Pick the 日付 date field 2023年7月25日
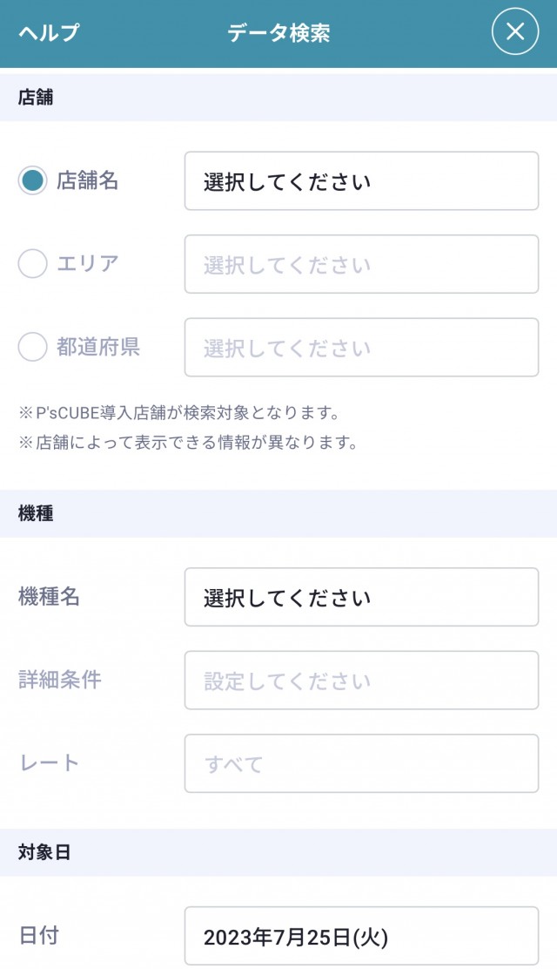The image size is (557, 969). click(x=361, y=937)
